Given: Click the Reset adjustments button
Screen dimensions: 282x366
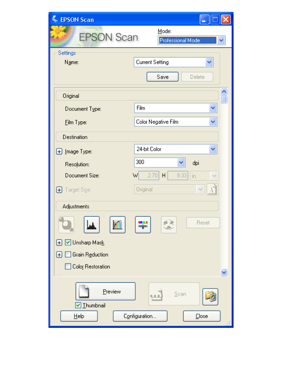Looking at the screenshot, I should [203, 223].
